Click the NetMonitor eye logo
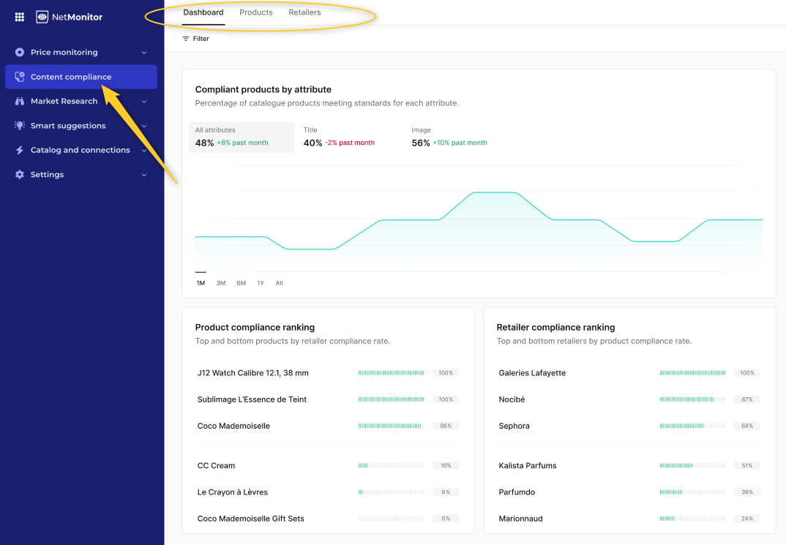Image resolution: width=786 pixels, height=545 pixels. pyautogui.click(x=42, y=17)
